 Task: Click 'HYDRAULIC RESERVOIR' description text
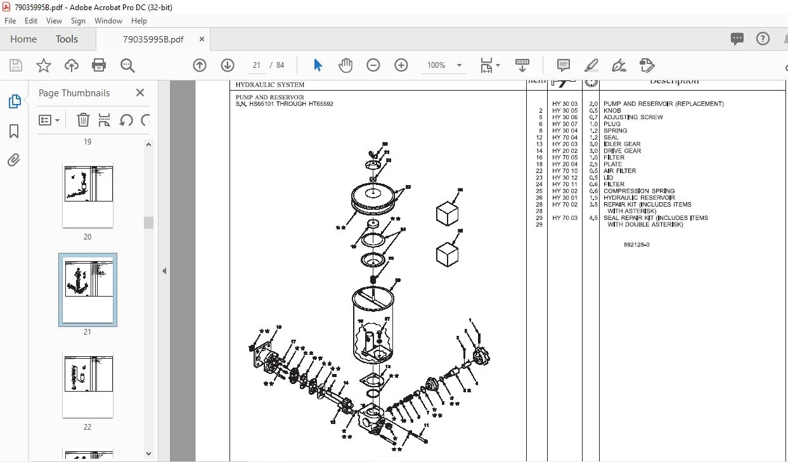click(639, 198)
